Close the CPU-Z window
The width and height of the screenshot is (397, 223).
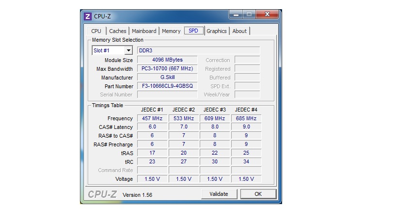pyautogui.click(x=267, y=15)
